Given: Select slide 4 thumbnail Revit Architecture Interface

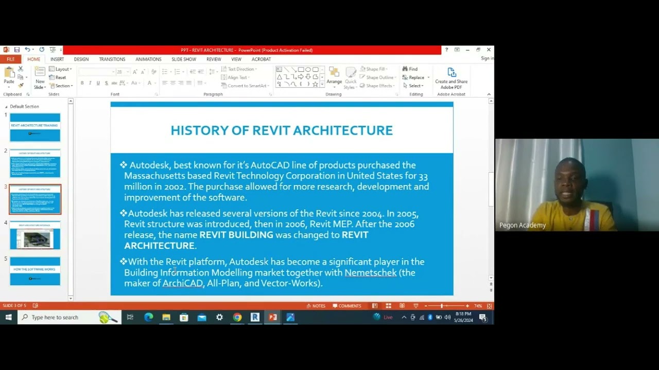Looking at the screenshot, I should click(x=35, y=235).
